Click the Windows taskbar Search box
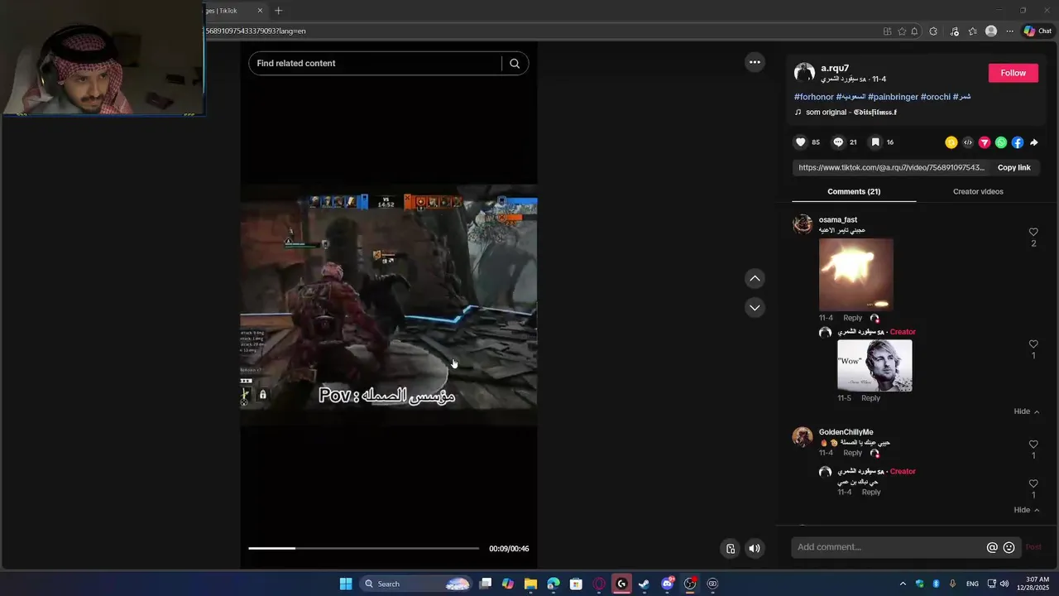 pyautogui.click(x=415, y=584)
